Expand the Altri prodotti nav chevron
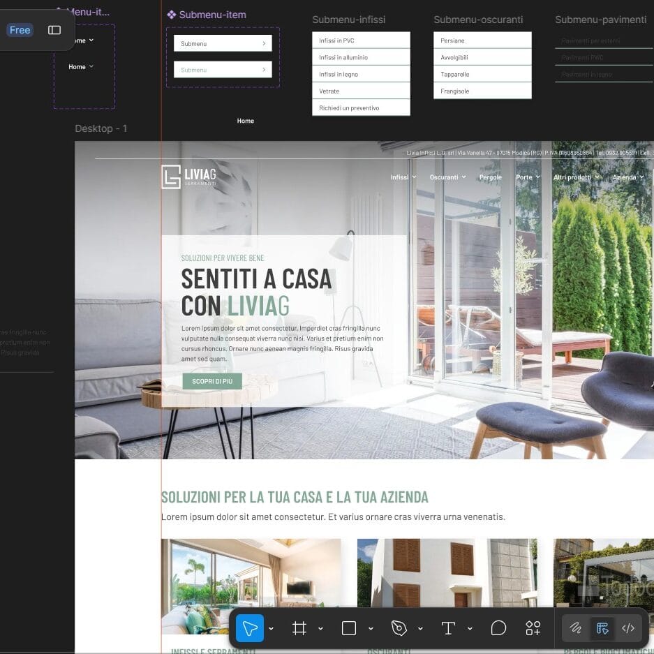Image resolution: width=654 pixels, height=654 pixels. click(x=597, y=177)
